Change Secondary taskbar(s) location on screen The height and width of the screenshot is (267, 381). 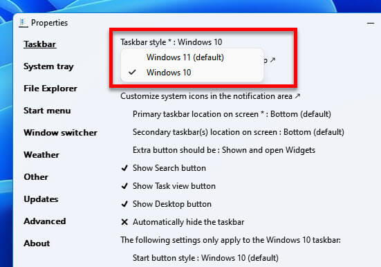click(x=239, y=132)
